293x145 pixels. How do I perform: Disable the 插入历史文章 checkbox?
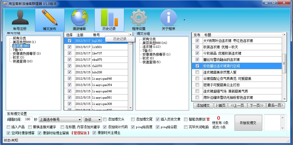(158, 119)
